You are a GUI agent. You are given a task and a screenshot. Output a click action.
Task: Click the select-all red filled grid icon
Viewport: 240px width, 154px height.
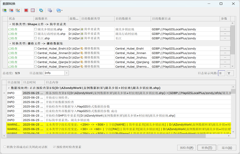point(26,10)
